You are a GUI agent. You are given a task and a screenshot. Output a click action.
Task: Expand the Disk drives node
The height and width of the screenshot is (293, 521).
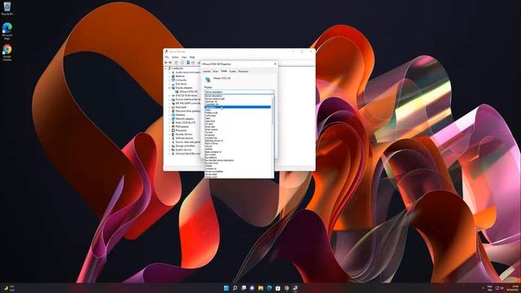[169, 84]
